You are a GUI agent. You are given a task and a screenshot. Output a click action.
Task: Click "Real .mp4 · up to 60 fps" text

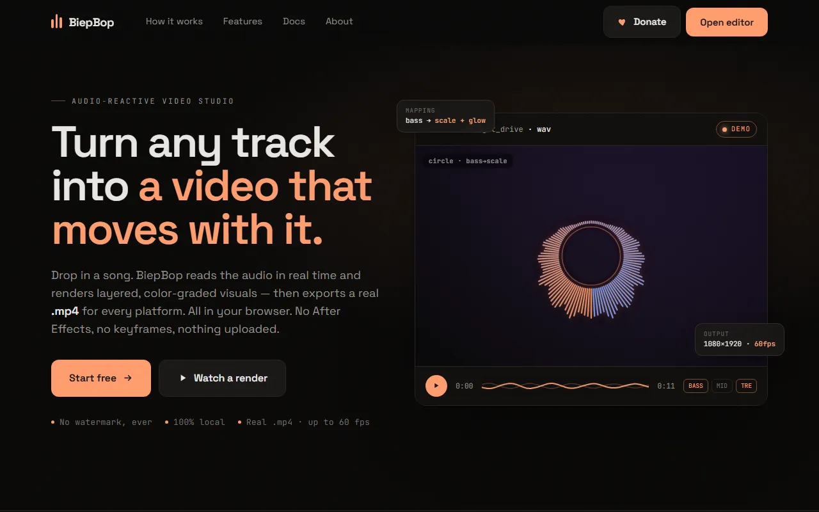coord(308,422)
